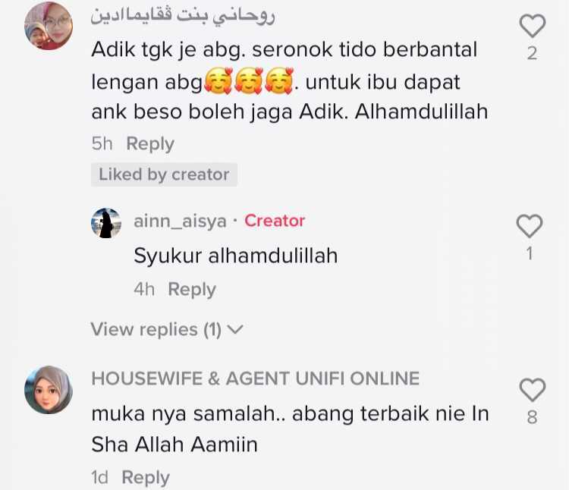Viewport: 569px width, 490px height.
Task: Like the HOUSEWIFE & AGENT UNIFI ONLINE comment
Action: [532, 390]
